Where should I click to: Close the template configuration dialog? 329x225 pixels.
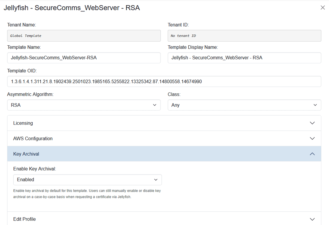(322, 8)
